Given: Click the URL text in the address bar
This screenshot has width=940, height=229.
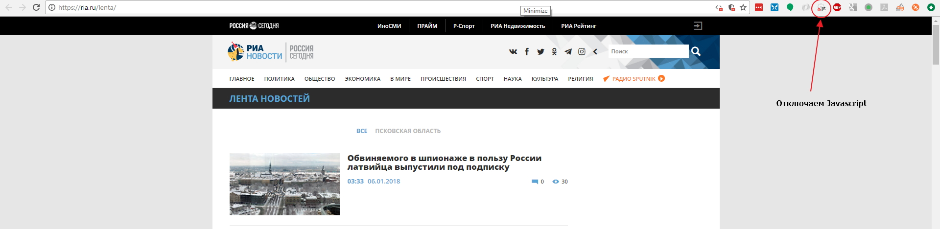Looking at the screenshot, I should pos(87,7).
